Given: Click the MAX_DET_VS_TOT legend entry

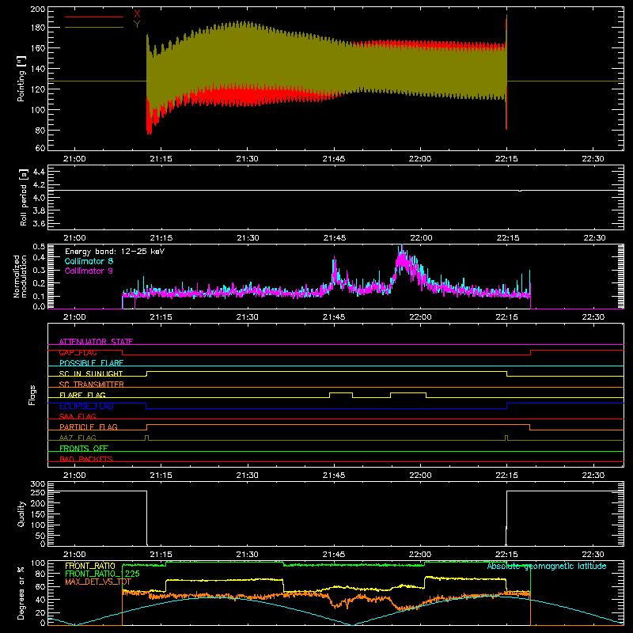Looking at the screenshot, I should point(98,582).
